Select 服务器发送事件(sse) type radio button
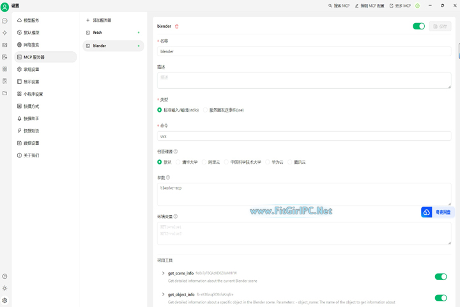This screenshot has height=307, width=460. 206,110
